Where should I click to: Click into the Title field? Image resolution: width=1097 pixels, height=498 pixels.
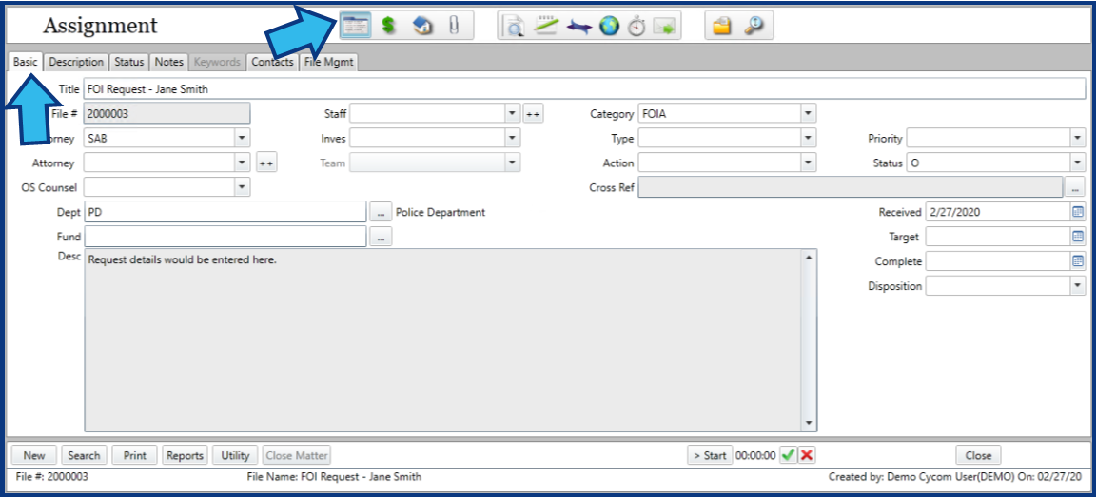point(584,89)
